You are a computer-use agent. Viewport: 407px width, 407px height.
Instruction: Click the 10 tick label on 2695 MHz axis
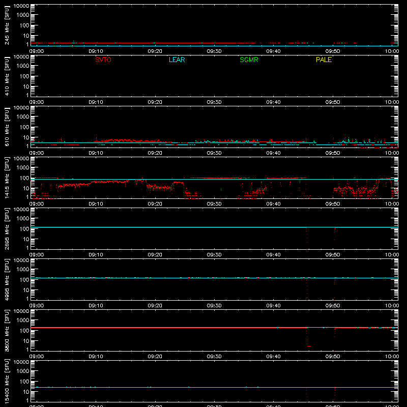pyautogui.click(x=26, y=239)
